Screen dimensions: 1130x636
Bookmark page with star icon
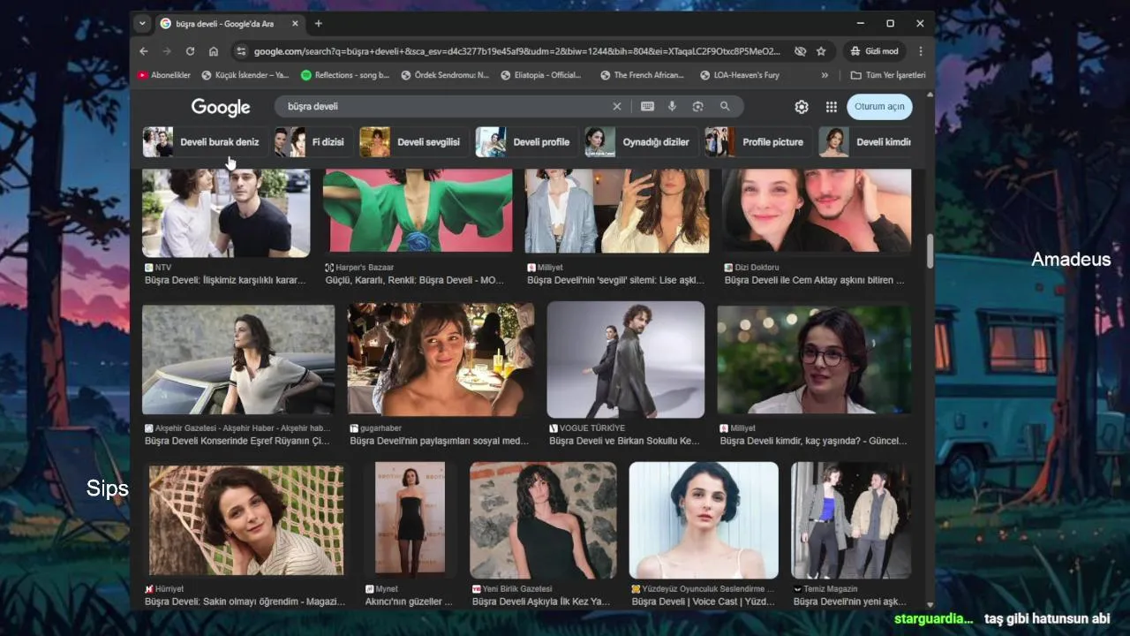click(821, 51)
